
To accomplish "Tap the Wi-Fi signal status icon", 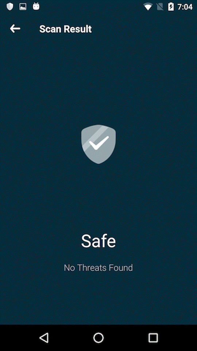I will click(148, 7).
